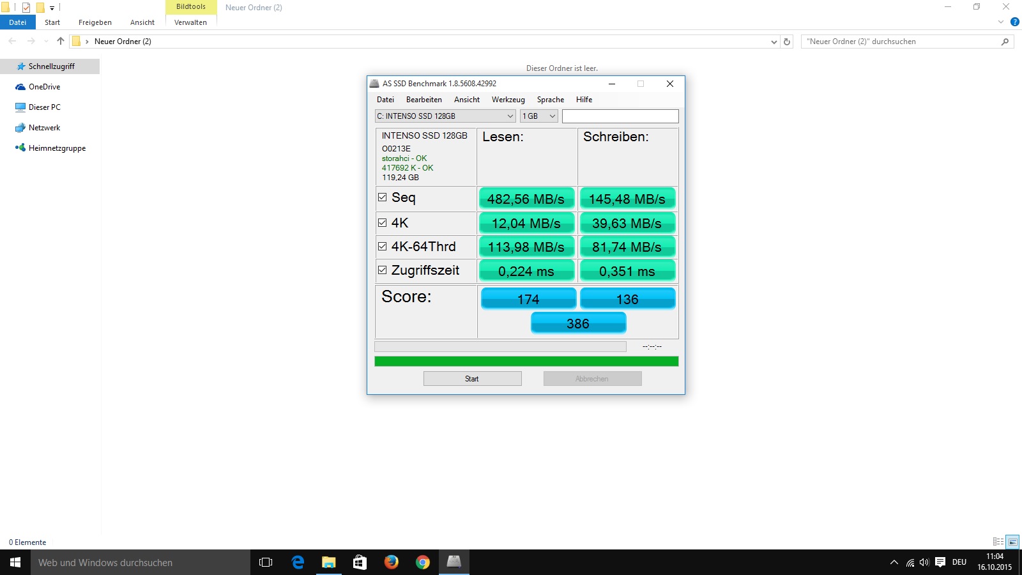The width and height of the screenshot is (1022, 575).
Task: Click the search magnifier icon in Explorer
Action: coord(1005,42)
